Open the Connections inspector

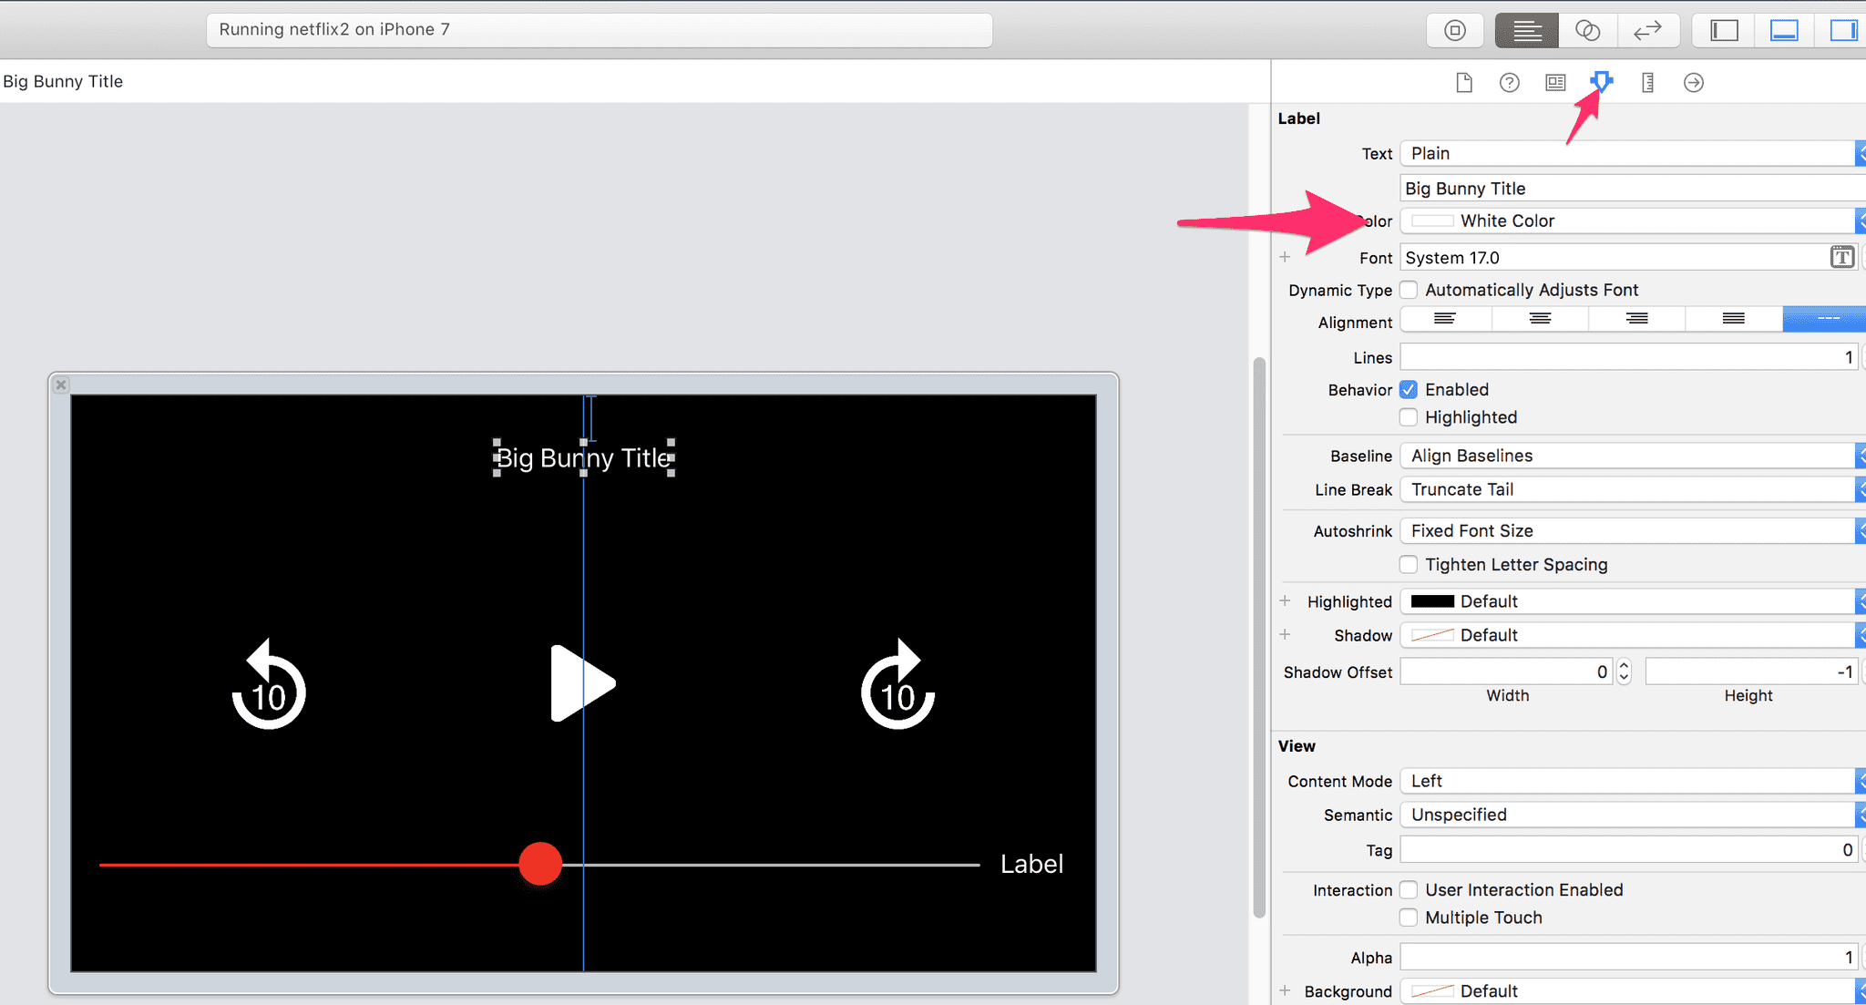pos(1694,83)
